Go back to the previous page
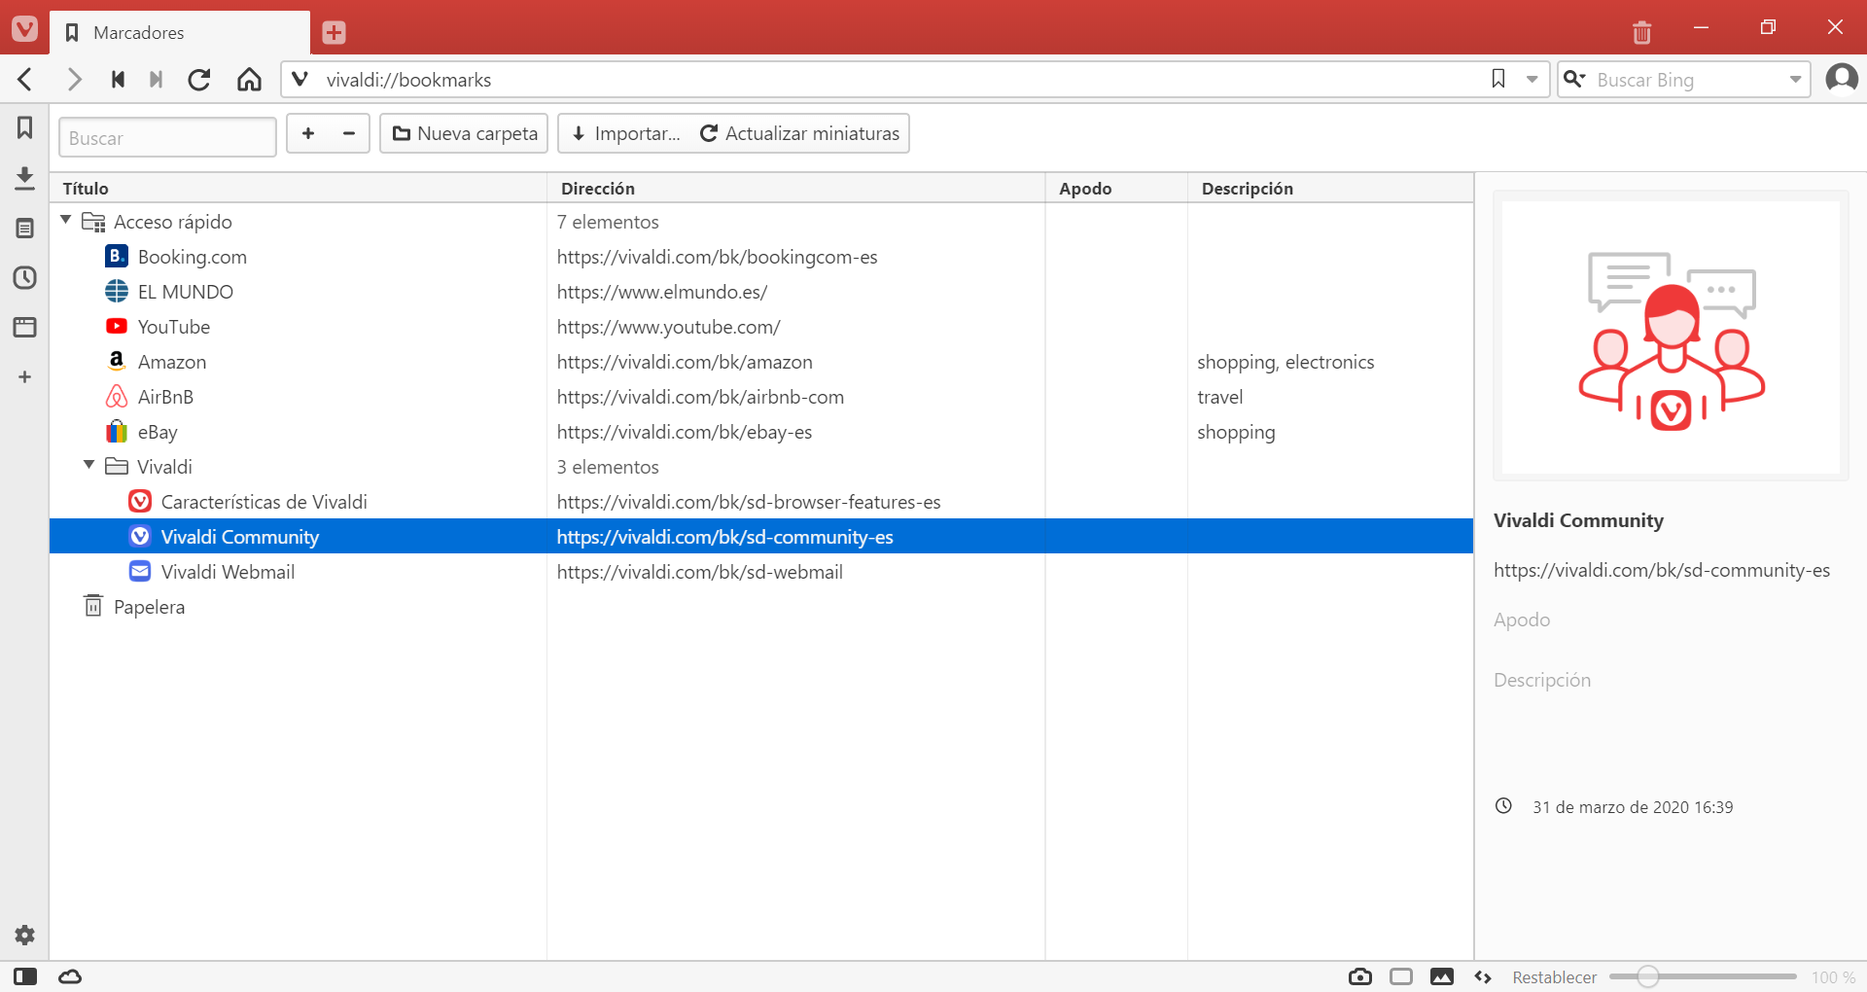The height and width of the screenshot is (992, 1867). pyautogui.click(x=26, y=79)
